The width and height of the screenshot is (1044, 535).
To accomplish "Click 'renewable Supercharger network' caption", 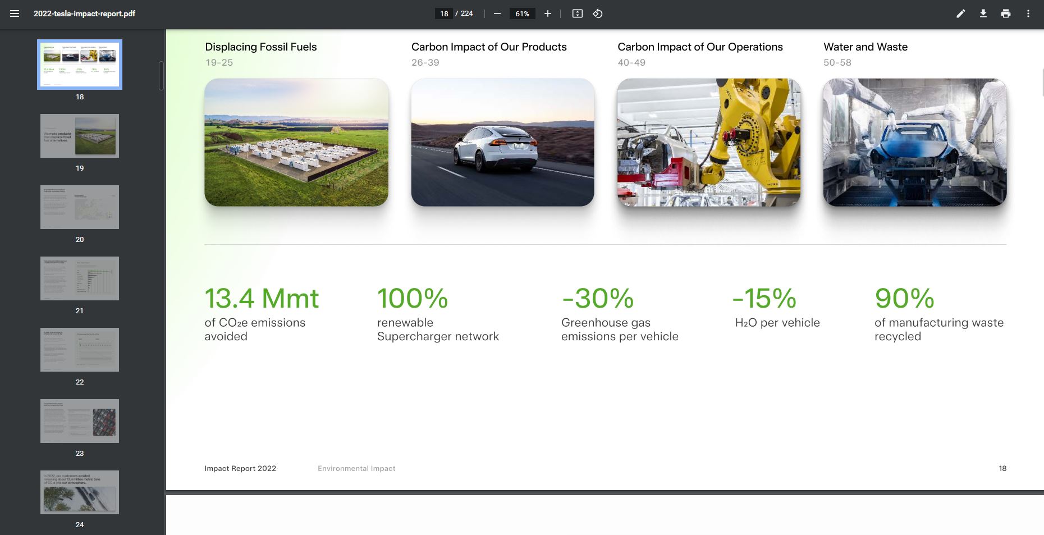I will (438, 330).
